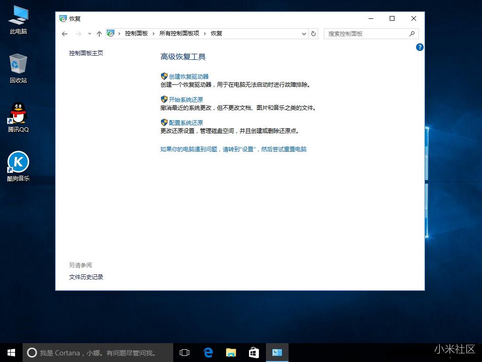Open Task View from the taskbar
Image resolution: width=482 pixels, height=362 pixels.
click(x=184, y=352)
